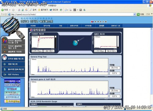
Task: Open the Mail toolbar dropdown
Action: pyautogui.click(x=66, y=10)
